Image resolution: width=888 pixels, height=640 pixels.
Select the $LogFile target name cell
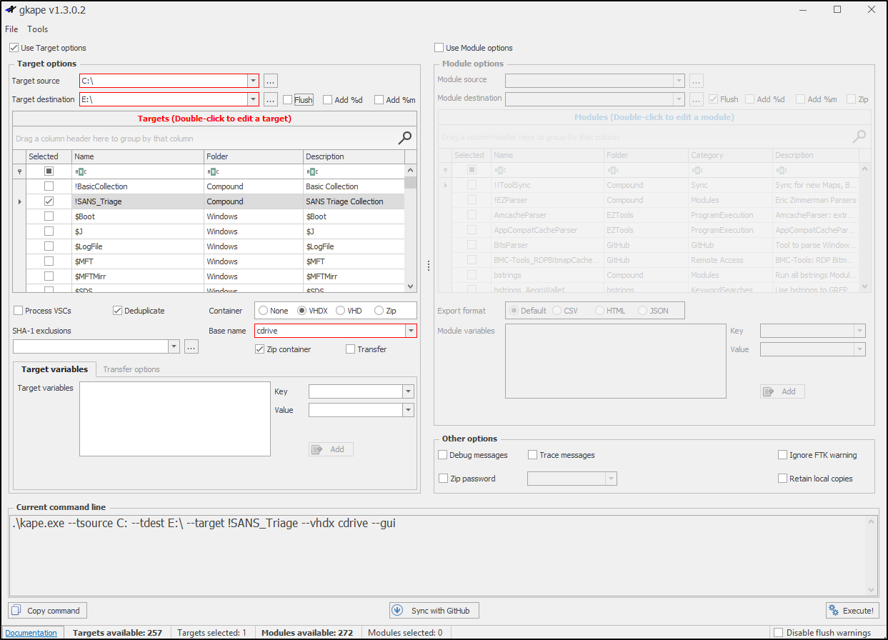click(137, 246)
